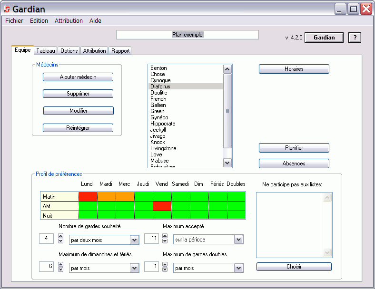Select Jeckyll in the doctors list

pos(186,130)
